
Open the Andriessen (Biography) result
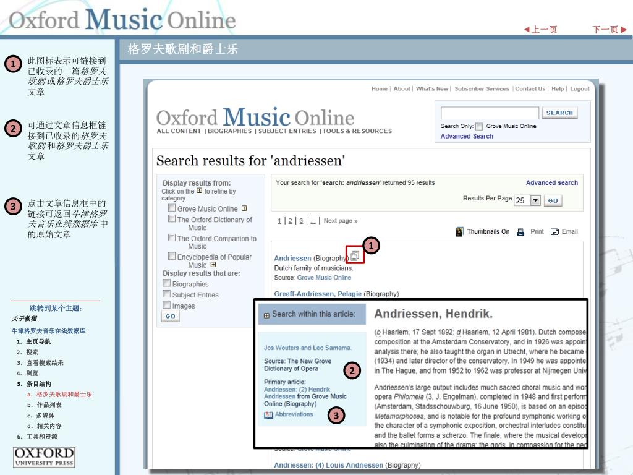(x=292, y=258)
